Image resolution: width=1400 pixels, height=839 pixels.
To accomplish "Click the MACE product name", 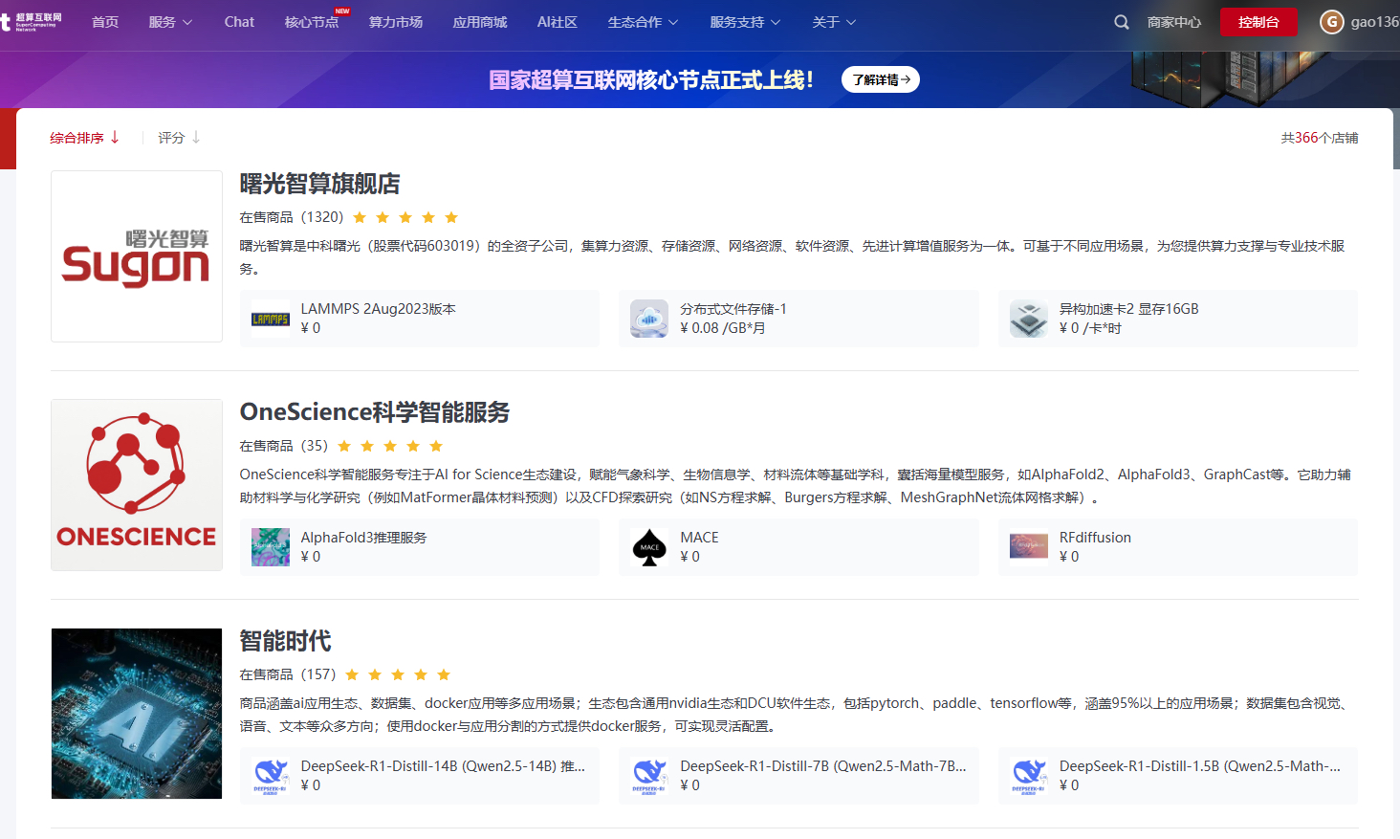I will point(699,538).
